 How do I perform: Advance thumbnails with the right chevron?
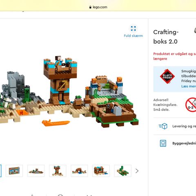point(137,171)
